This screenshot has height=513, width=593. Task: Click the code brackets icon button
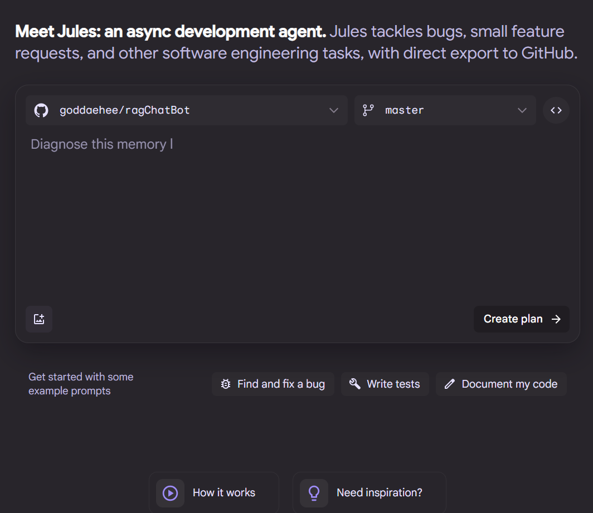coord(556,110)
